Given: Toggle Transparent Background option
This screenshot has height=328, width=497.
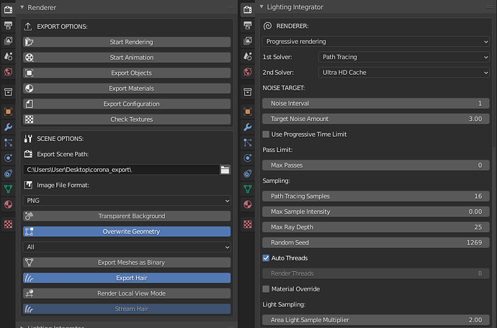Looking at the screenshot, I should pos(127,216).
